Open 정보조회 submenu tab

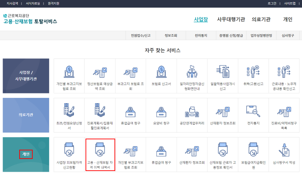click(x=171, y=35)
